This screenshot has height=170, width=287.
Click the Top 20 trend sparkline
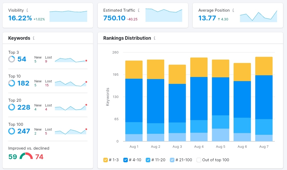(x=71, y=107)
